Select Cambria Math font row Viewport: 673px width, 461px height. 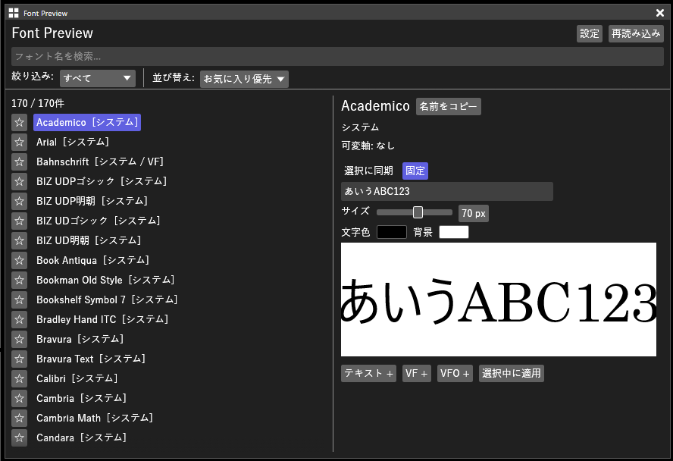pos(95,419)
